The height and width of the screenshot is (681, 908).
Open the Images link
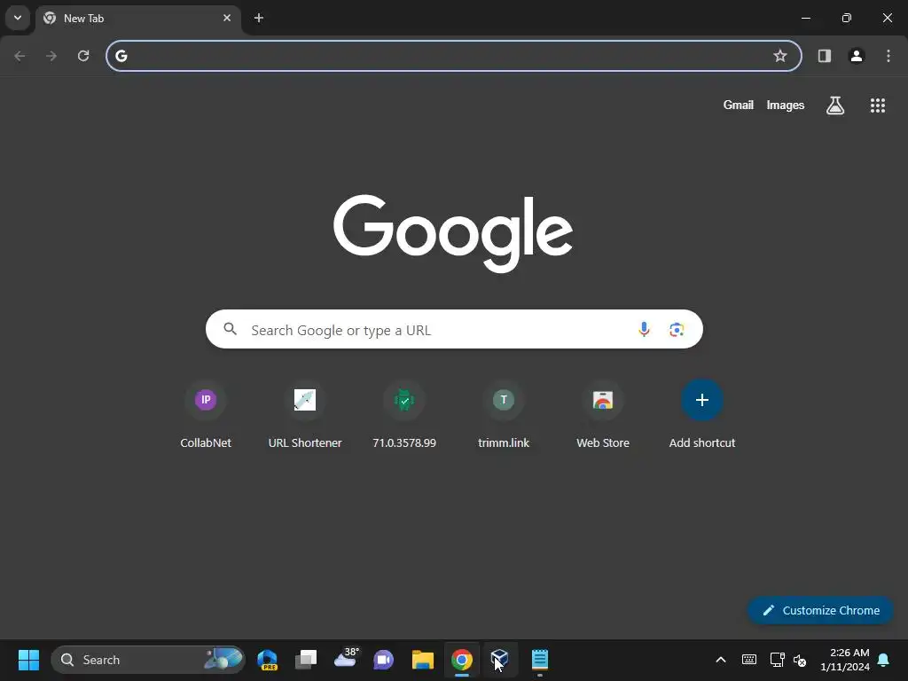pos(786,105)
